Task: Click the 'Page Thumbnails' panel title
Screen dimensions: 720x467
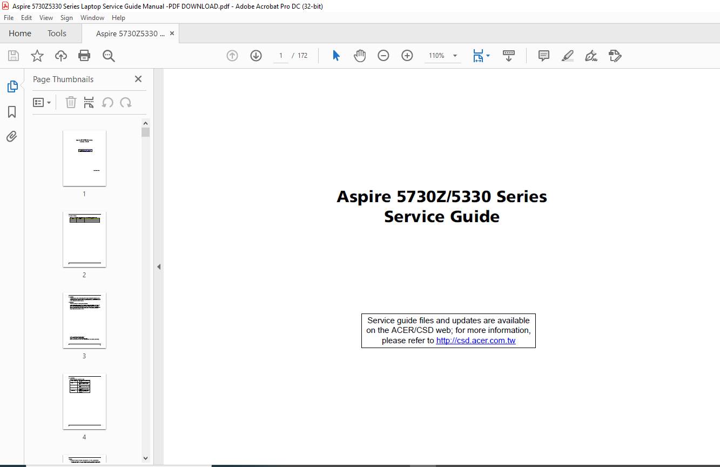Action: click(63, 79)
